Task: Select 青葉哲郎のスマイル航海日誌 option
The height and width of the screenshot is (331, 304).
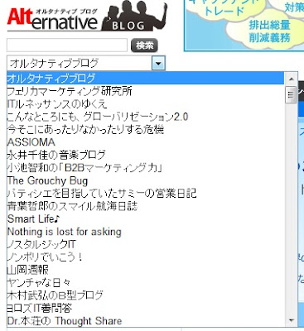Action: tap(147, 206)
